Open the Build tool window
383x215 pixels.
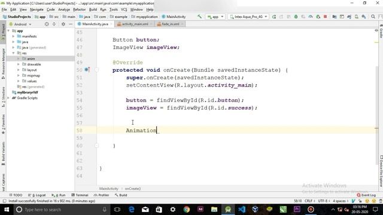(121, 195)
